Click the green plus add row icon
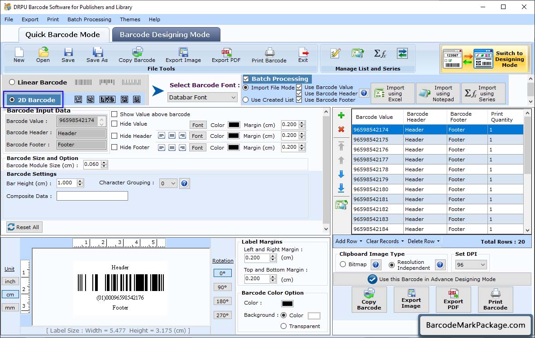535x338 pixels. (x=341, y=116)
